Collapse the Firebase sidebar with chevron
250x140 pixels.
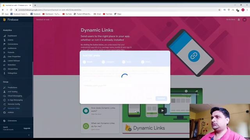pyautogui.click(x=29, y=135)
